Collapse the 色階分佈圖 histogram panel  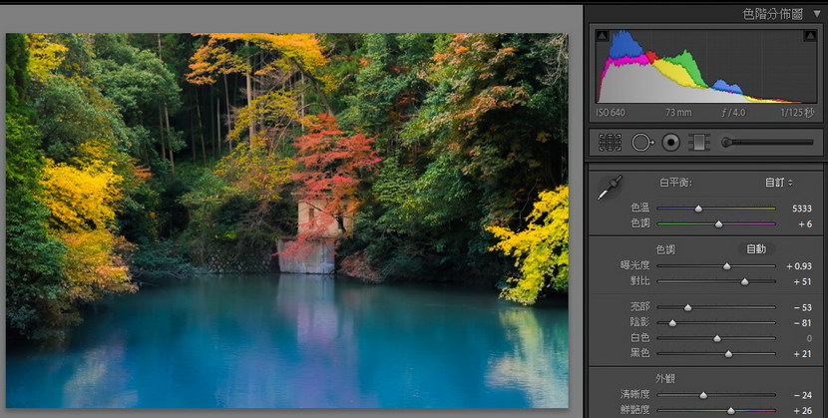click(816, 14)
